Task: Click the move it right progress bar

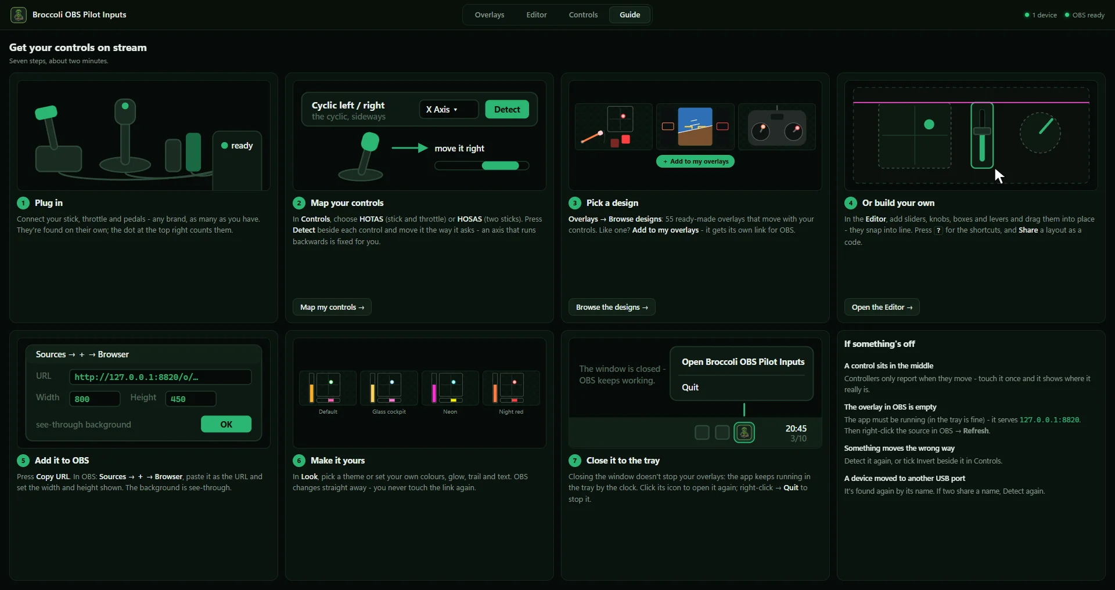Action: pos(482,166)
